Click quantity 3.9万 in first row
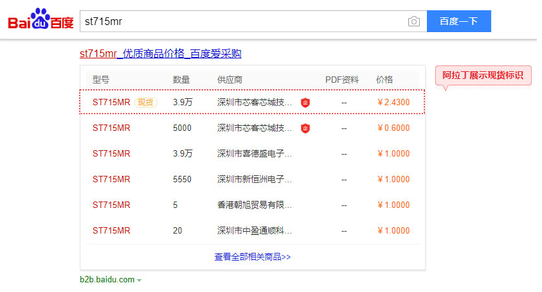 point(183,103)
